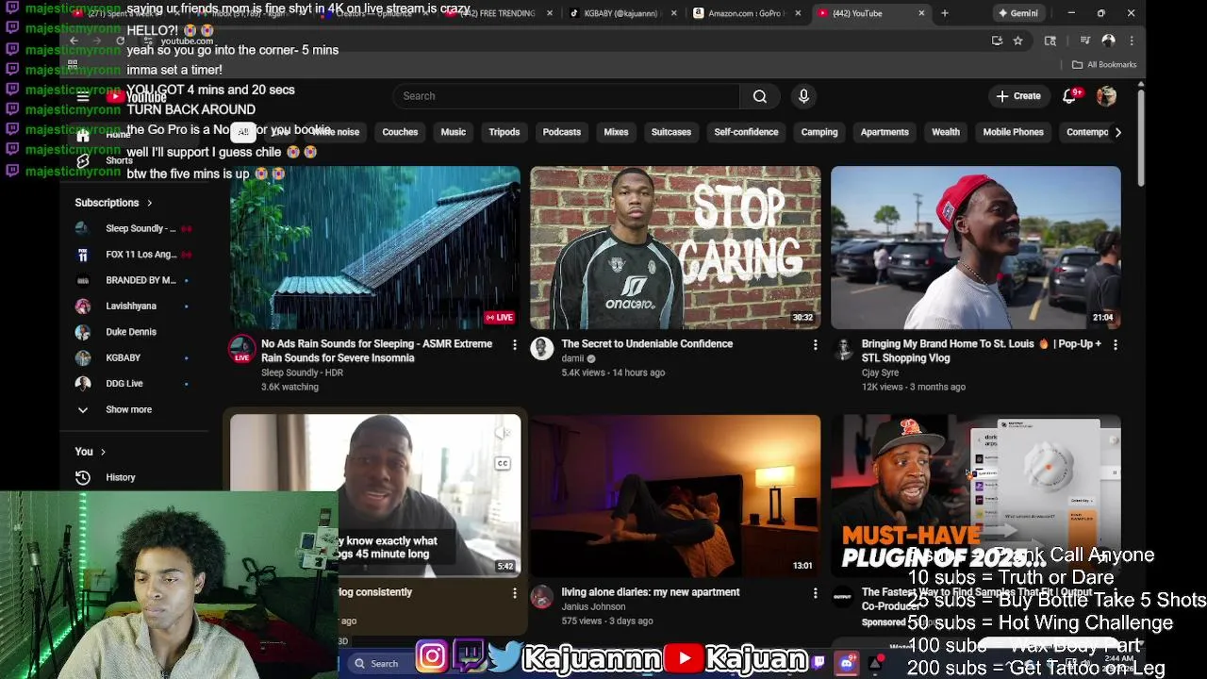Click the YouTube logo
Viewport: 1207px width, 679px height.
pos(137,97)
